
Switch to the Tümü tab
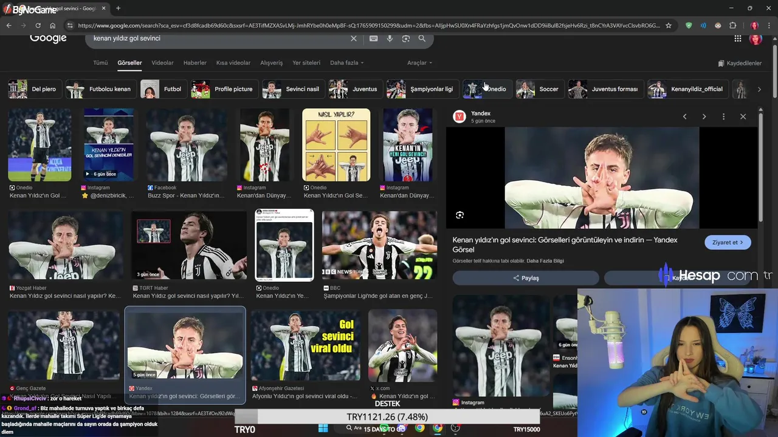point(100,63)
